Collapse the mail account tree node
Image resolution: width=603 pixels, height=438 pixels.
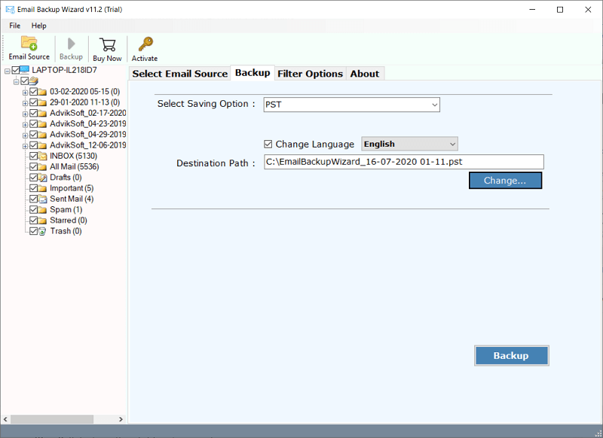click(16, 82)
